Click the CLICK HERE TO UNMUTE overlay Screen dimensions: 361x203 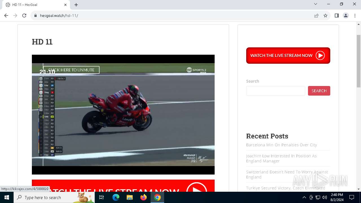tap(71, 70)
